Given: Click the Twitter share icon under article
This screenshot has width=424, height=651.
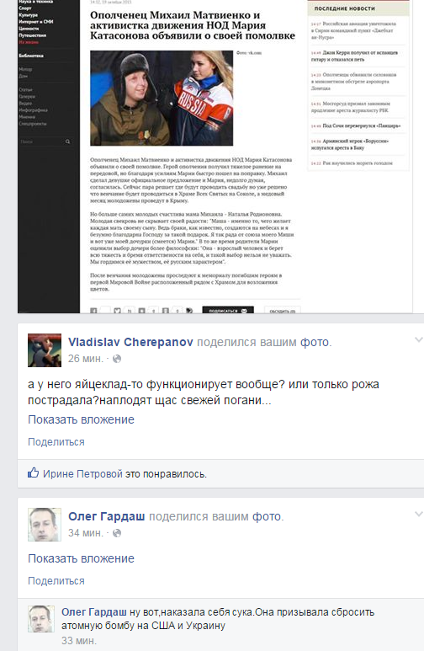Looking at the screenshot, I should pyautogui.click(x=118, y=311).
